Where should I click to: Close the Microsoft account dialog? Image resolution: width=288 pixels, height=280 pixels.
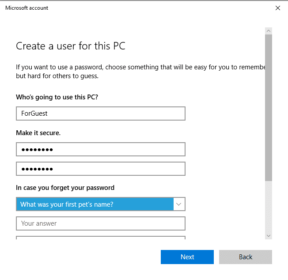pos(278,8)
